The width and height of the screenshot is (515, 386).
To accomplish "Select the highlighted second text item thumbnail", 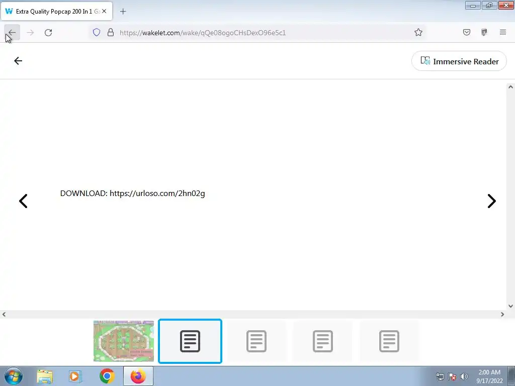I will [190, 341].
